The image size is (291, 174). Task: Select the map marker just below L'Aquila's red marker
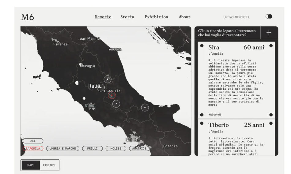click(x=116, y=104)
